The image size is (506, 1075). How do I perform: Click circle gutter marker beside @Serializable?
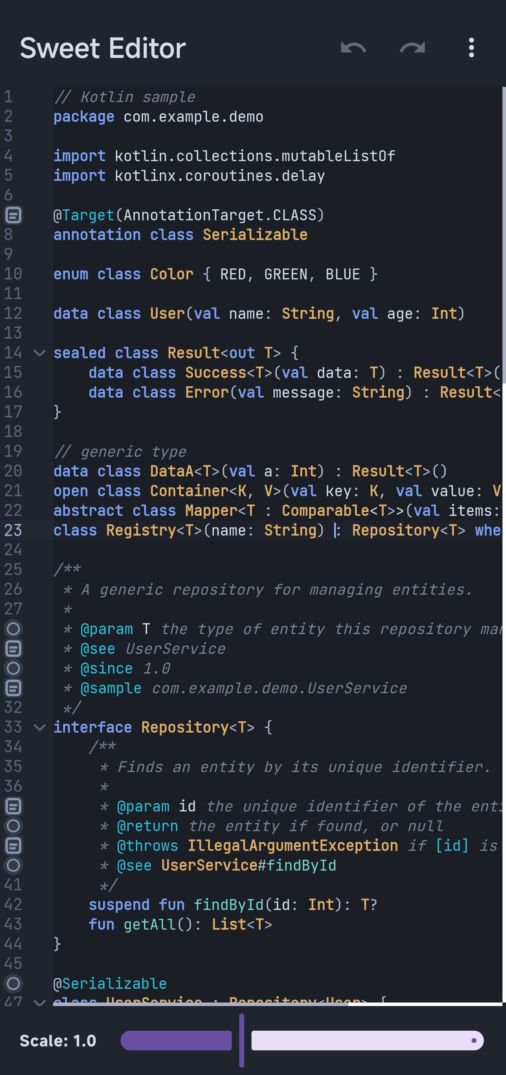coord(14,983)
